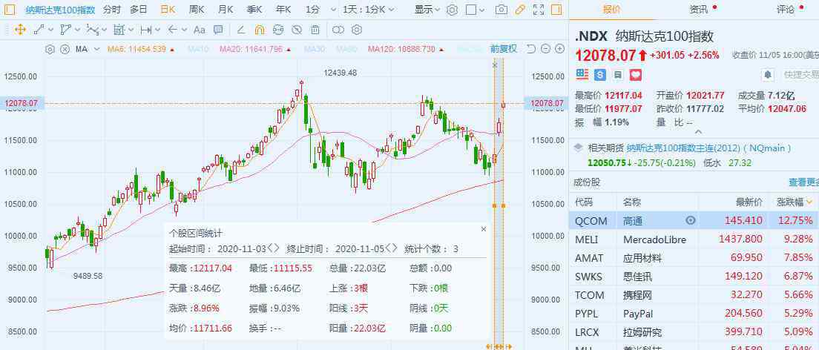Set price alert with bell icon

click(767, 75)
